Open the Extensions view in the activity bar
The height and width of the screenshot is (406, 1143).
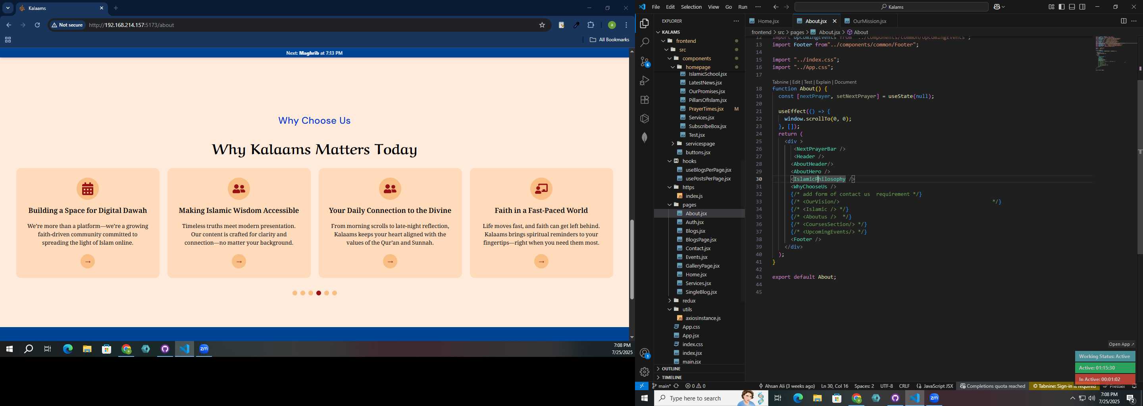coord(644,100)
